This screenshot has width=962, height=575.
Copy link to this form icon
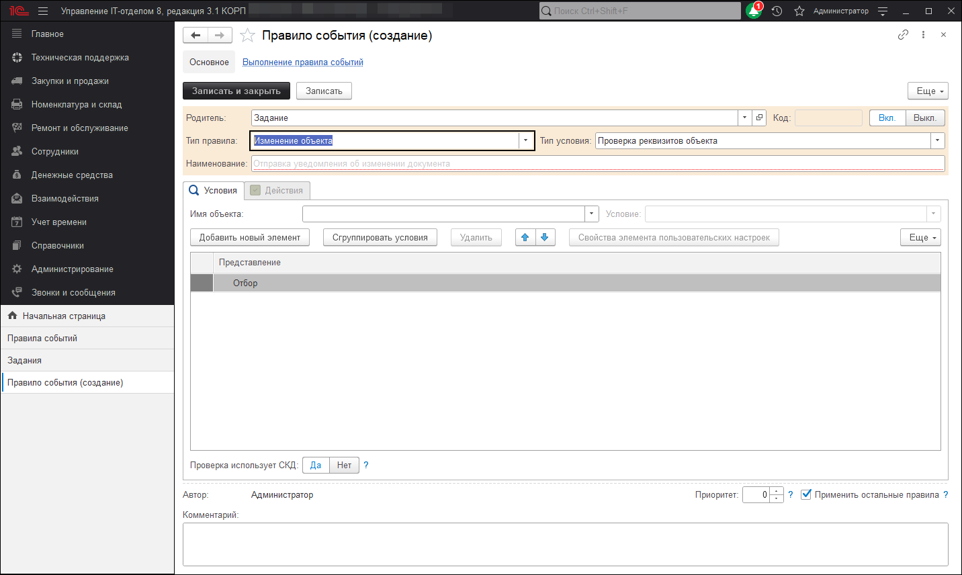(903, 35)
